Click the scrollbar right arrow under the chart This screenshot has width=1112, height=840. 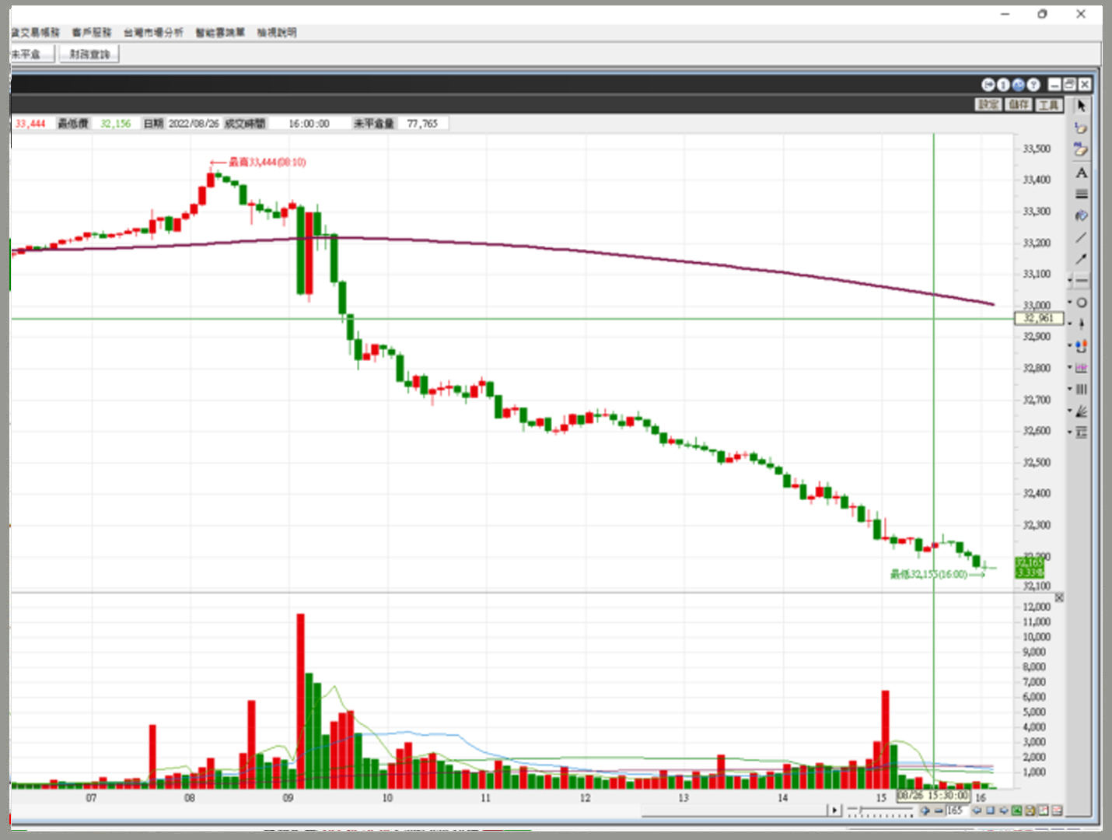point(835,810)
